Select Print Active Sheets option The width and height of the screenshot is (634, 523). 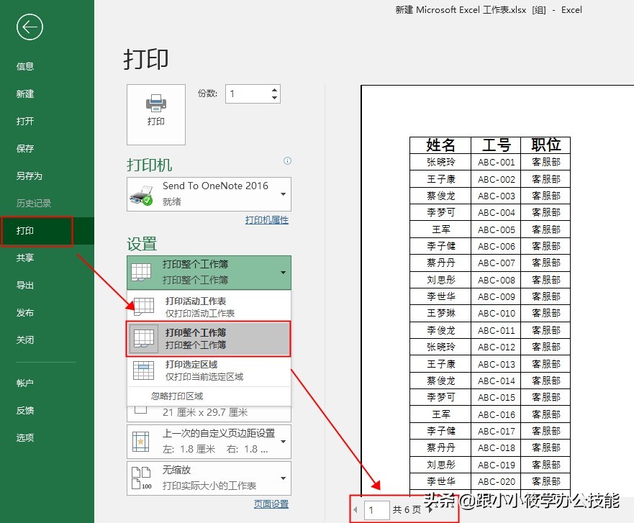tap(209, 306)
